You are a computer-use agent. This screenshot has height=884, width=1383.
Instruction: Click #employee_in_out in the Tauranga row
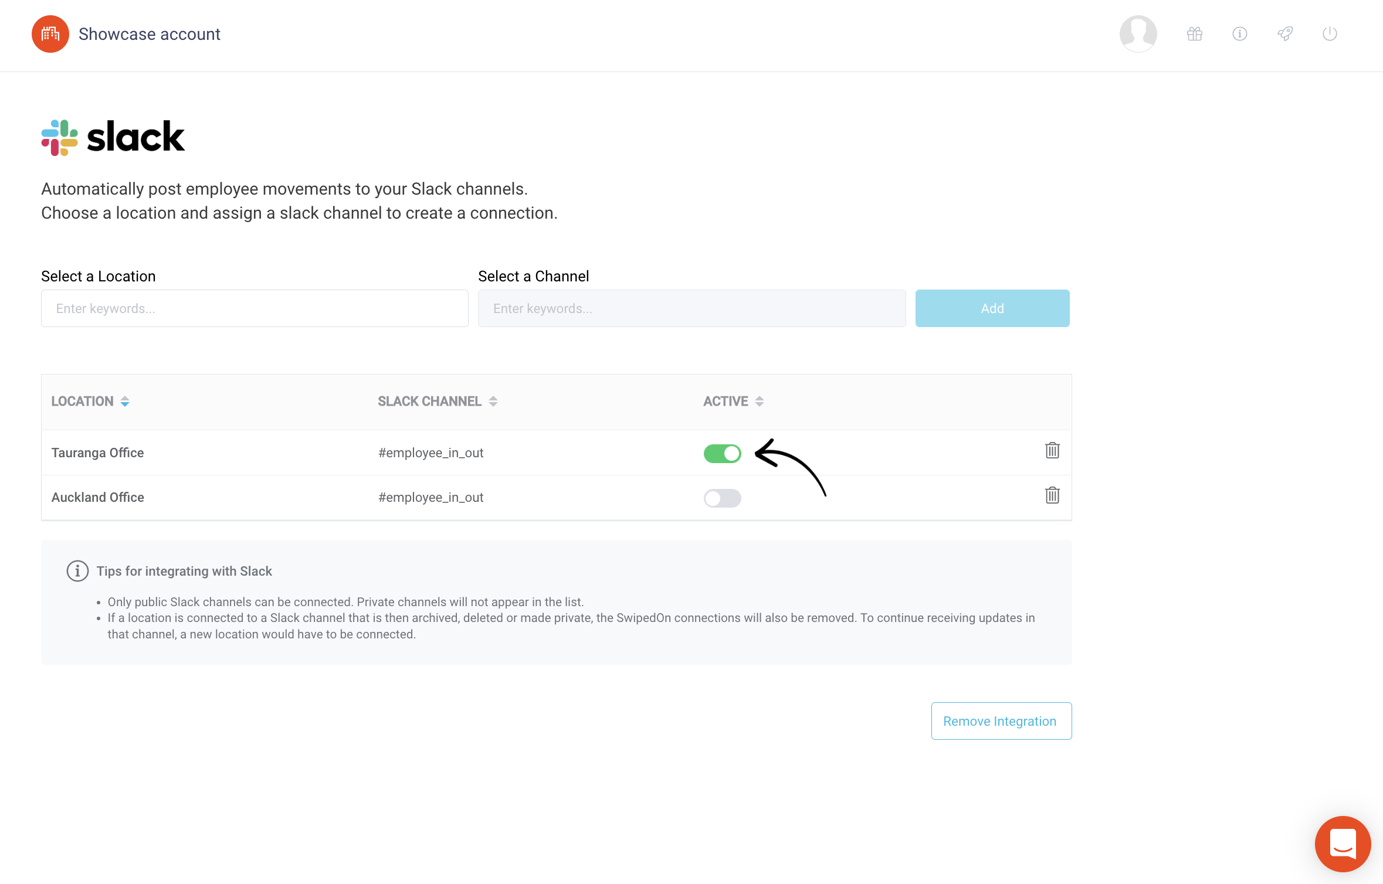click(x=431, y=453)
